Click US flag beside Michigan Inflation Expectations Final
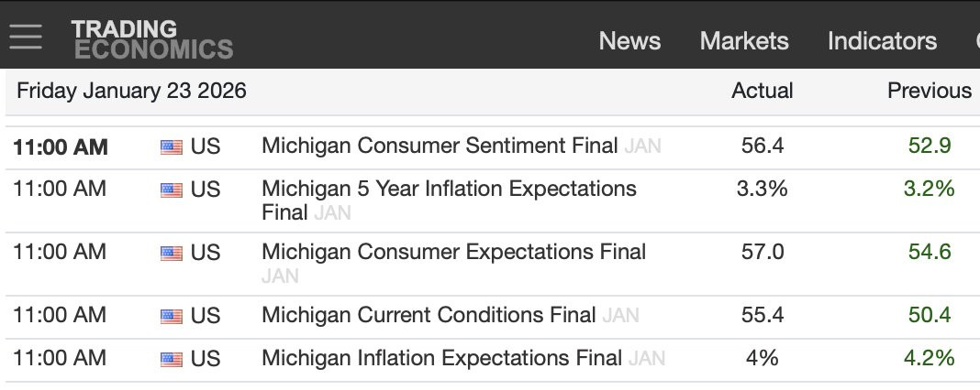Image resolution: width=980 pixels, height=390 pixels. (x=172, y=359)
